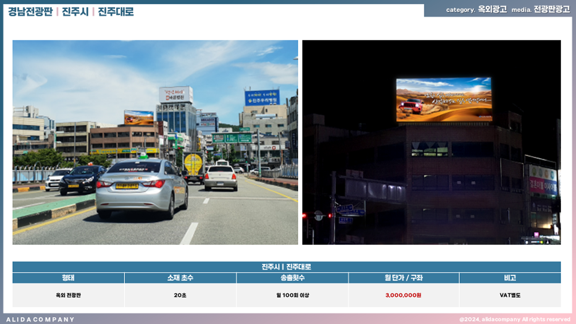Click the 진주대로 heading in the title
This screenshot has width=576, height=324.
116,12
